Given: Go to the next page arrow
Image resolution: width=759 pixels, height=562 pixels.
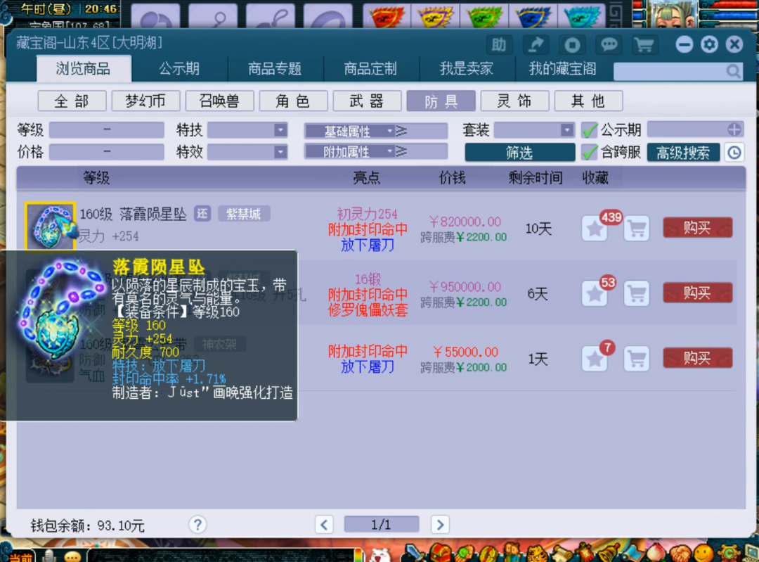Looking at the screenshot, I should pyautogui.click(x=440, y=525).
